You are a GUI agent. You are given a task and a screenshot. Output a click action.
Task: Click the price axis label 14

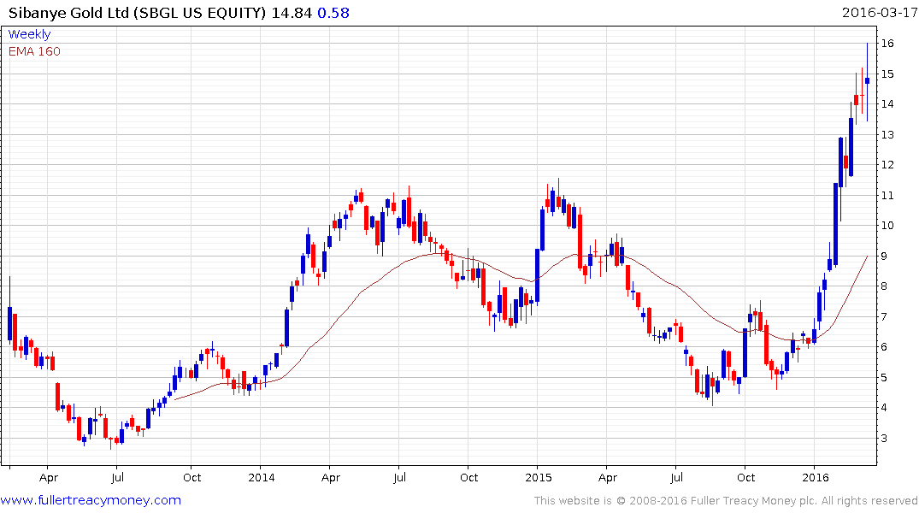[887, 104]
